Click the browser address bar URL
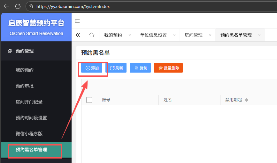 [x=73, y=6]
